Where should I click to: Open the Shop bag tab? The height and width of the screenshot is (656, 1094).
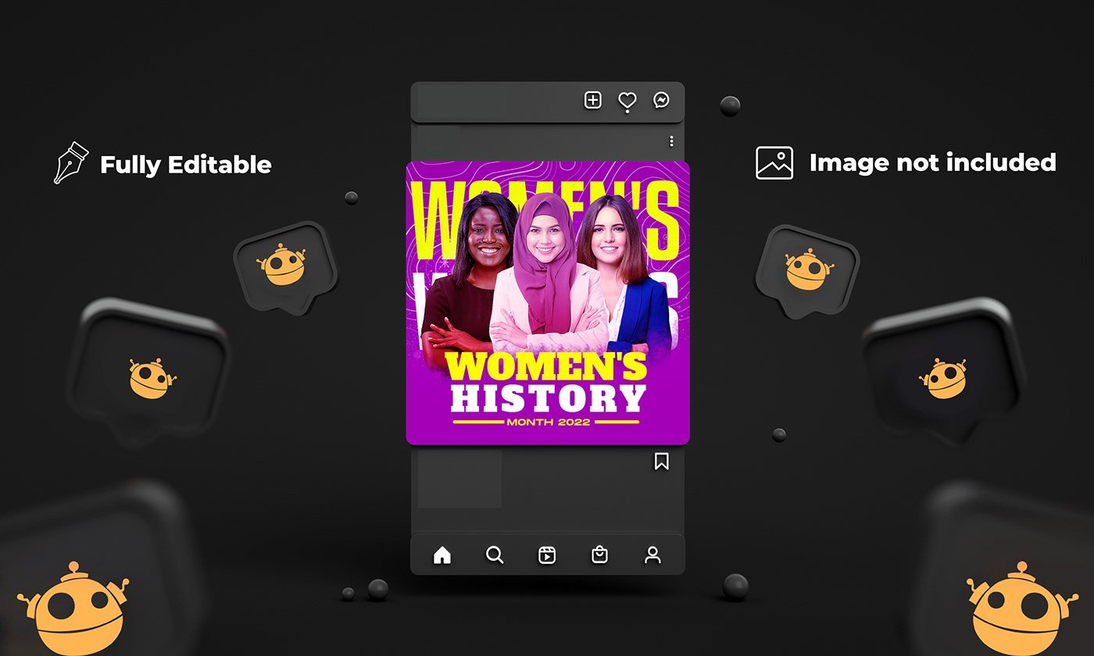click(599, 555)
